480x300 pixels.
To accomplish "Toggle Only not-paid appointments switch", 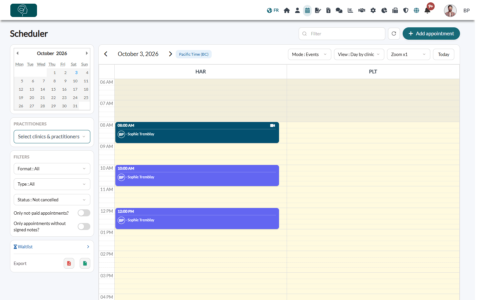I will [x=84, y=213].
